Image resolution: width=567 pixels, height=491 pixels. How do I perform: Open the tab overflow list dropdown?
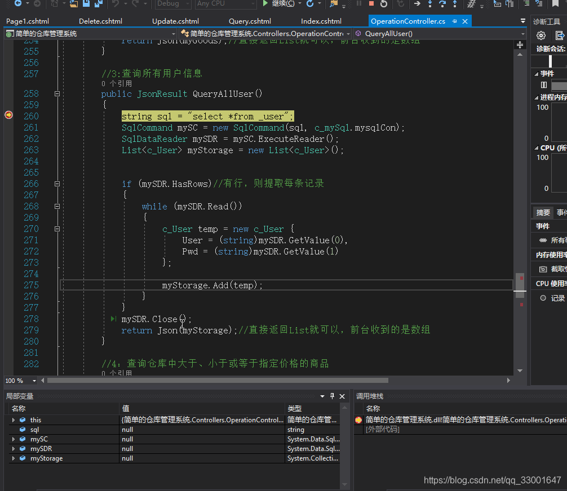point(523,21)
